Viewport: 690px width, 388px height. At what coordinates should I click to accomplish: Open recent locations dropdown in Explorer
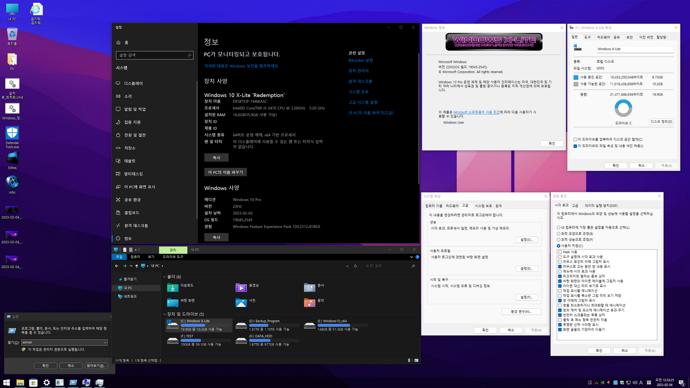tap(131, 266)
